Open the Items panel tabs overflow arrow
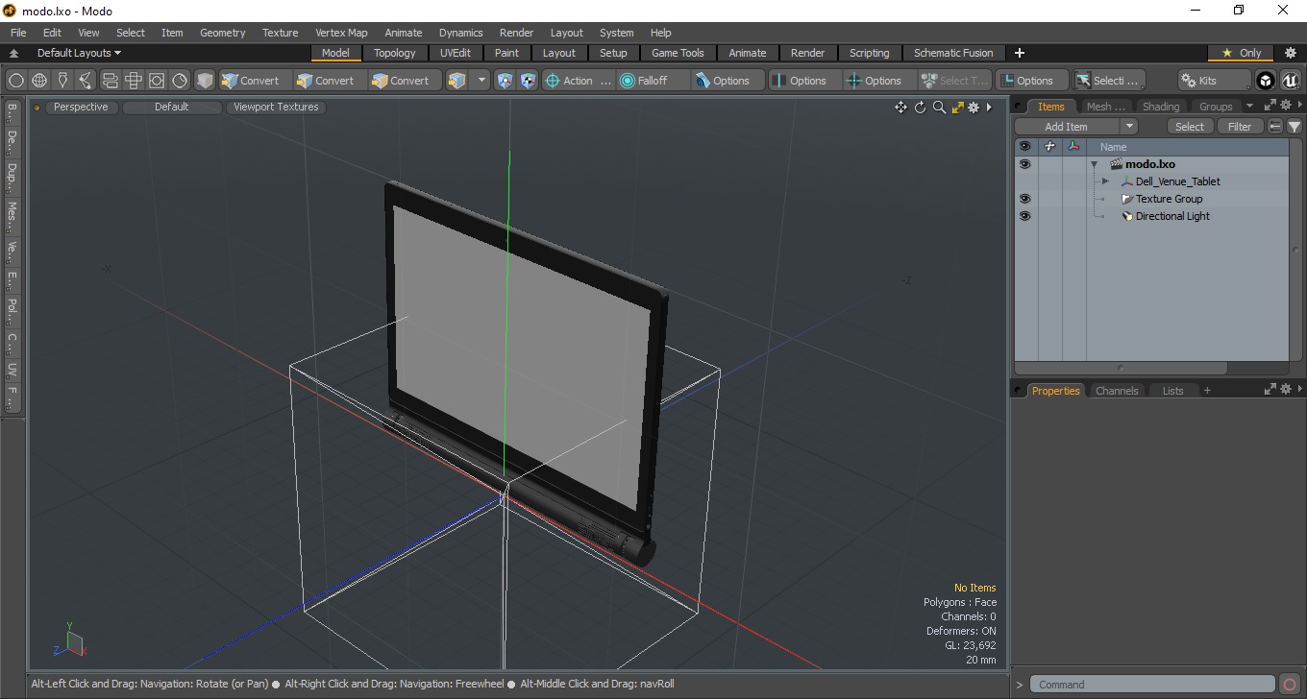 (1249, 106)
